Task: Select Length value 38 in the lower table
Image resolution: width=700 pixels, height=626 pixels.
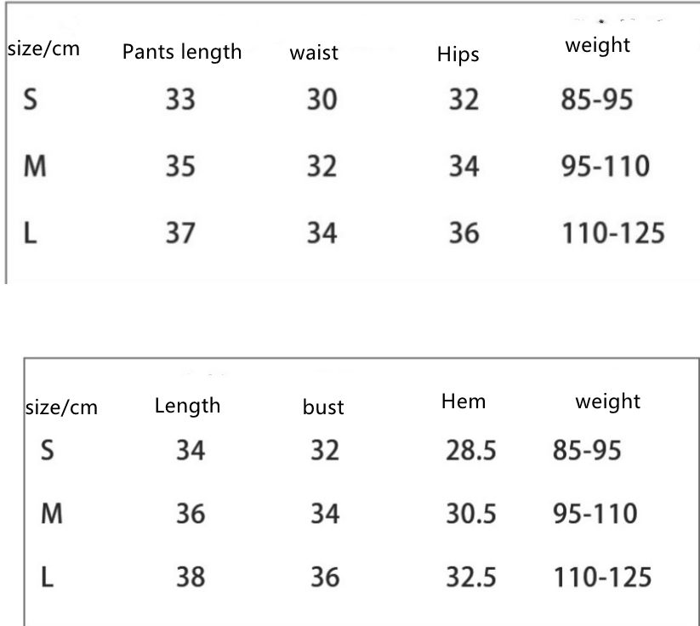Action: click(190, 578)
